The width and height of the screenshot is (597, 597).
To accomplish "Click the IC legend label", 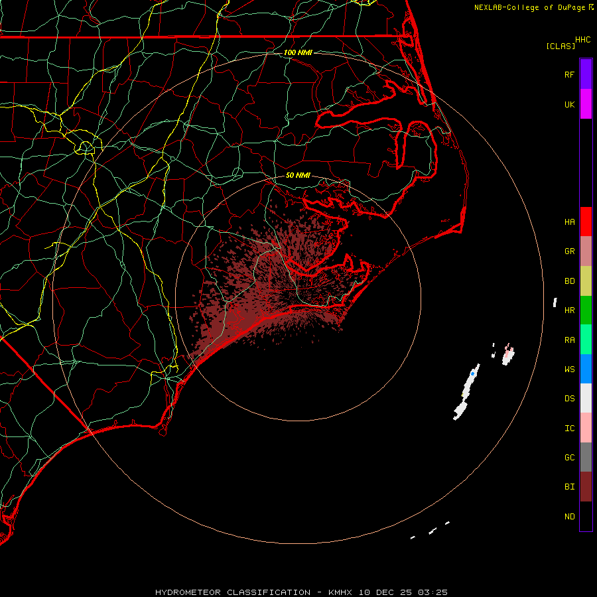I will pyautogui.click(x=569, y=429).
